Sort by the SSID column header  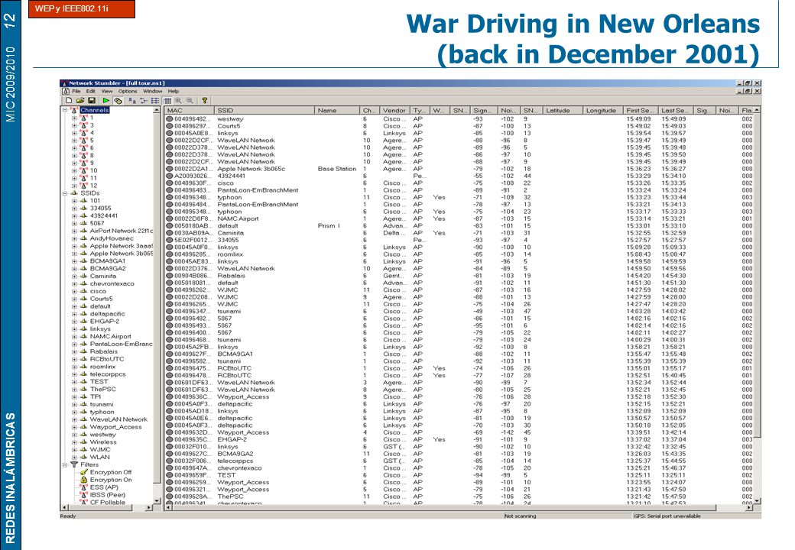(264, 110)
